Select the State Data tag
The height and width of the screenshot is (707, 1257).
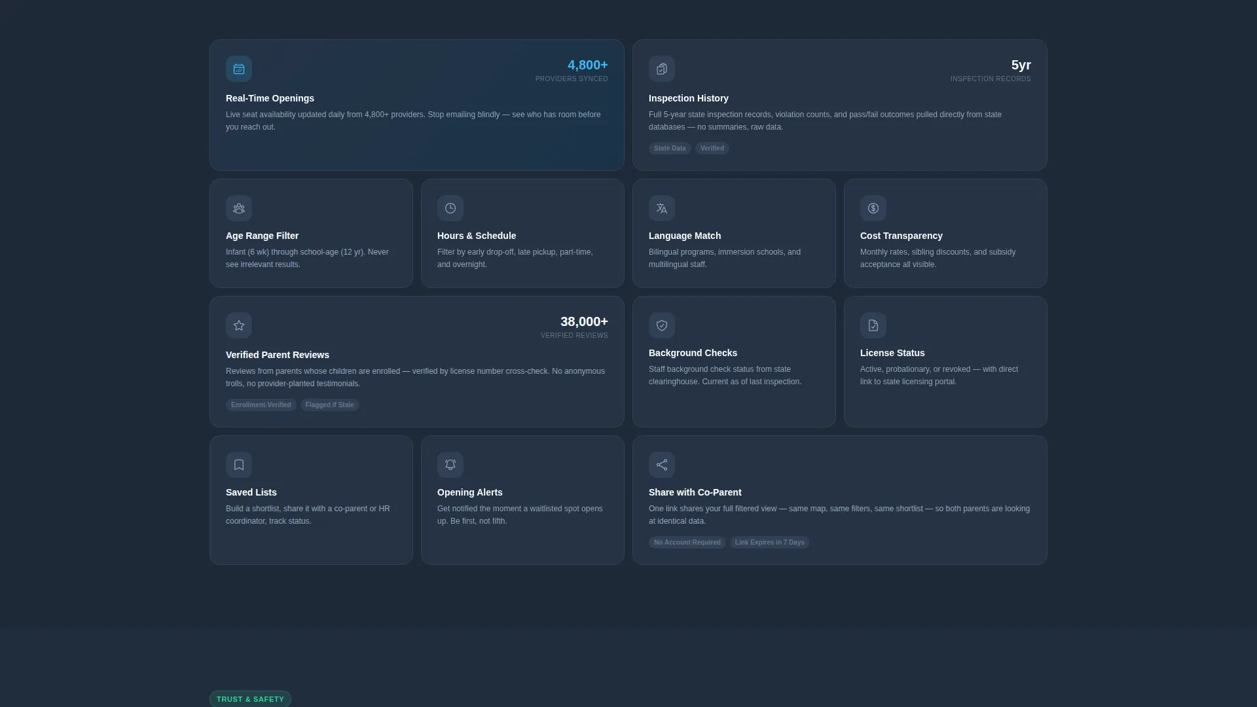click(670, 149)
